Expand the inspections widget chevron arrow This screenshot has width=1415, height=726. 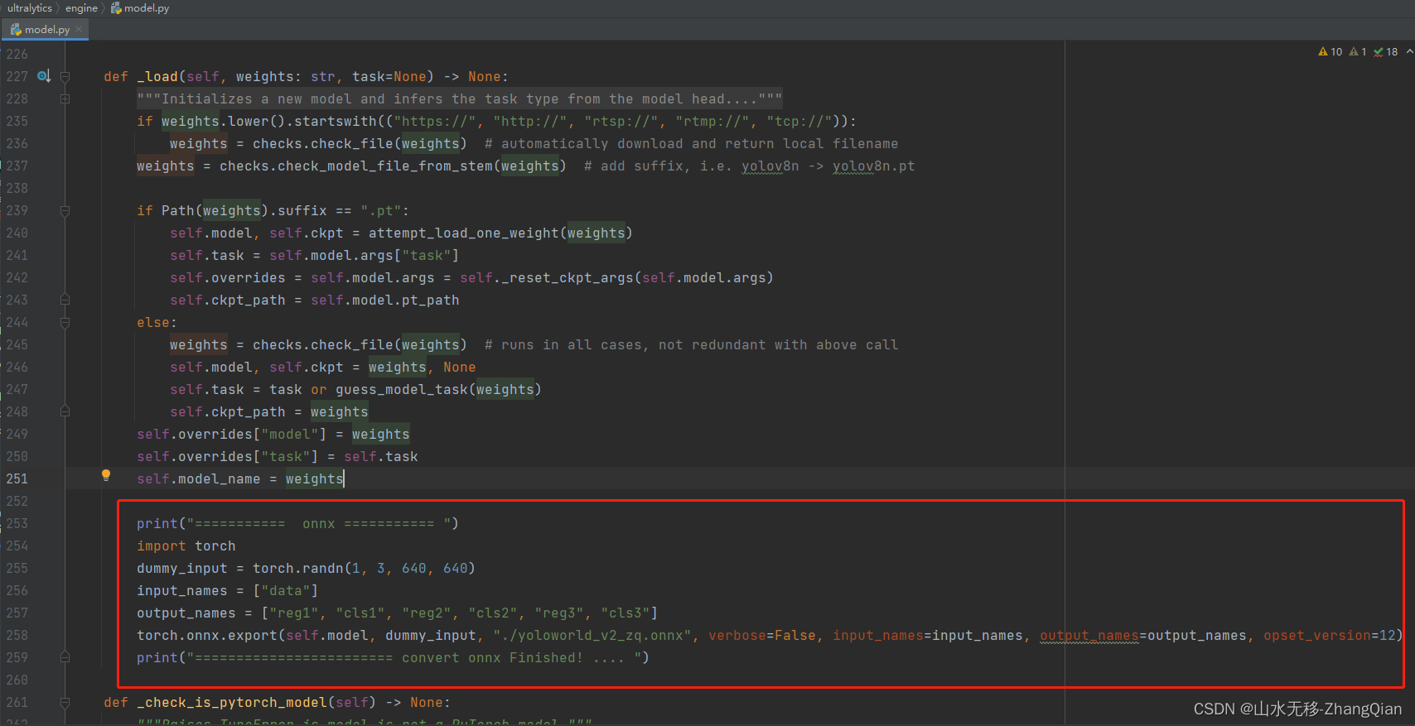coord(1409,51)
